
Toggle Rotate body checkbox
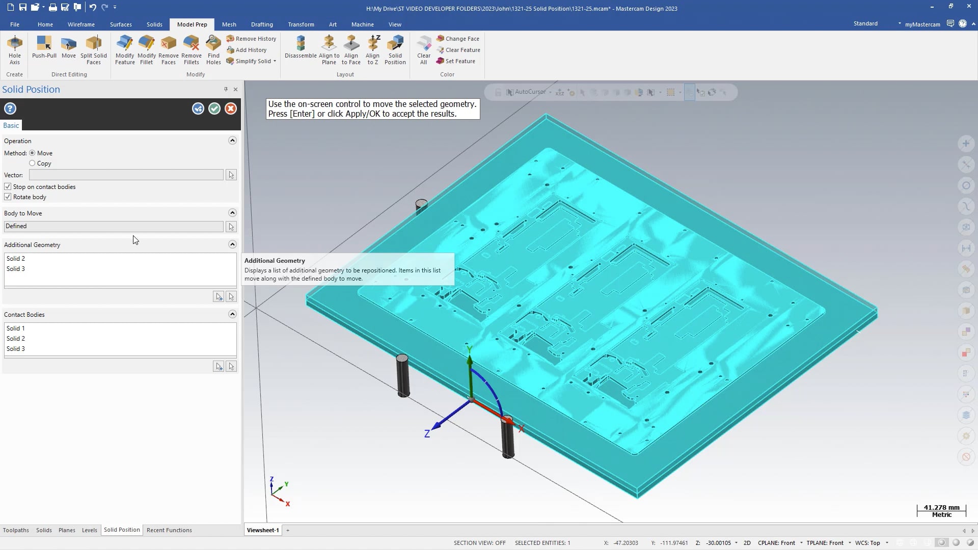pos(8,197)
